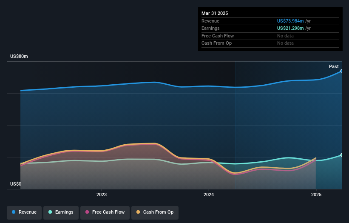Click the Past label on chart
Viewport: 349px width, 223px height.
[334, 66]
